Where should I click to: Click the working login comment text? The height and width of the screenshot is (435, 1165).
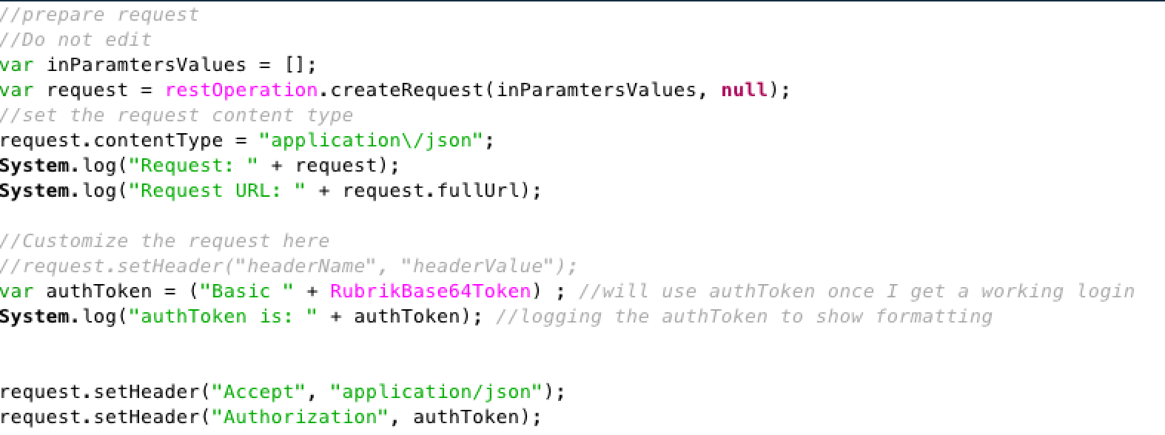(856, 291)
